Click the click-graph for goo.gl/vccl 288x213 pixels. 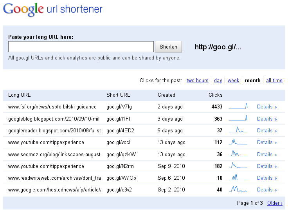click(238, 142)
